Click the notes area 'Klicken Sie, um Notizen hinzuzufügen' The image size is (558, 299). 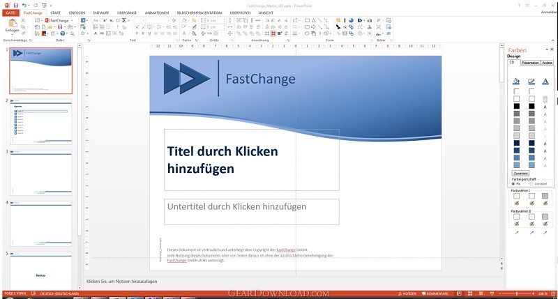click(x=121, y=281)
